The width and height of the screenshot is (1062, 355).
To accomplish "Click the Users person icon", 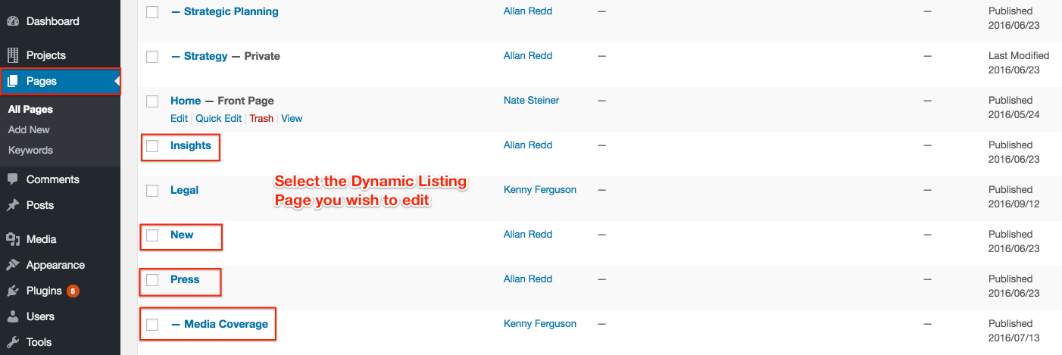I will pos(13,316).
